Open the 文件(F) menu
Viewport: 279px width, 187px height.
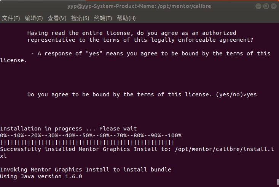11,18
